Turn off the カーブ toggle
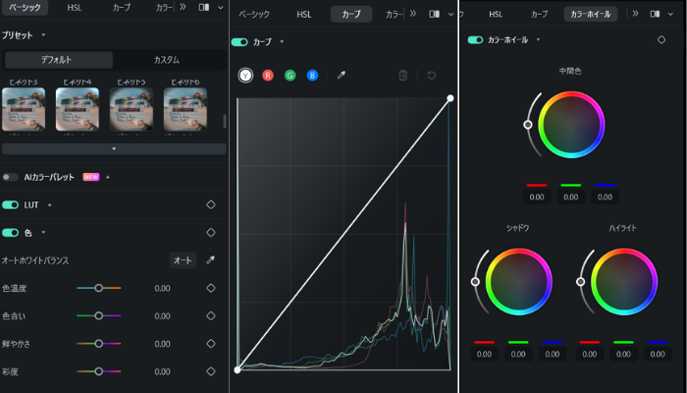Viewport: 687px width, 393px height. point(239,42)
